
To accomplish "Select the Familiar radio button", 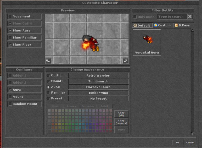I will coord(48,93).
